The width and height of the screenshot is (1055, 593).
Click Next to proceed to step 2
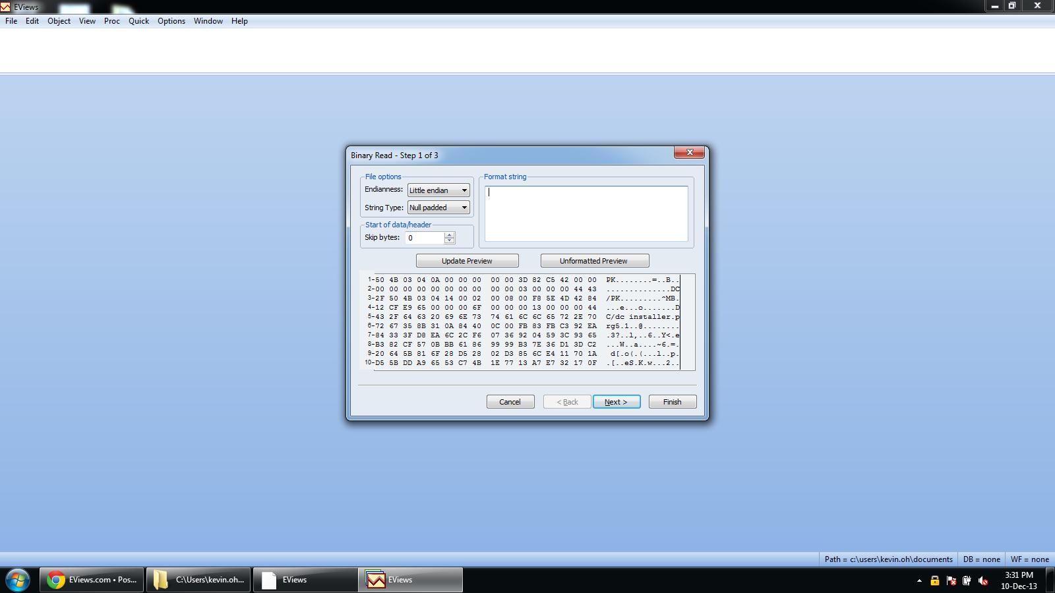[x=617, y=402]
